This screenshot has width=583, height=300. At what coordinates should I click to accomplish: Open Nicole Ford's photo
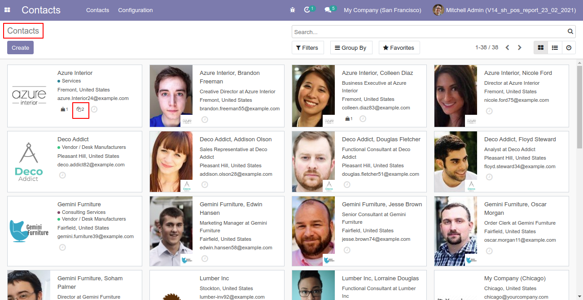click(x=456, y=96)
